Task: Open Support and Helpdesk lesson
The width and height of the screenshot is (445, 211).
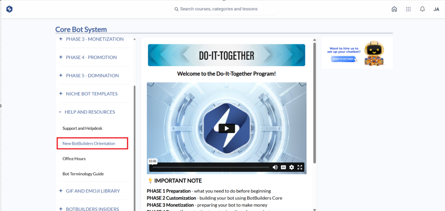Action: [x=82, y=128]
